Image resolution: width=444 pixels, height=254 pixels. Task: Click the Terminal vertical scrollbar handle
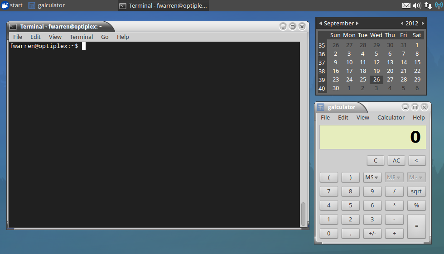(303, 214)
